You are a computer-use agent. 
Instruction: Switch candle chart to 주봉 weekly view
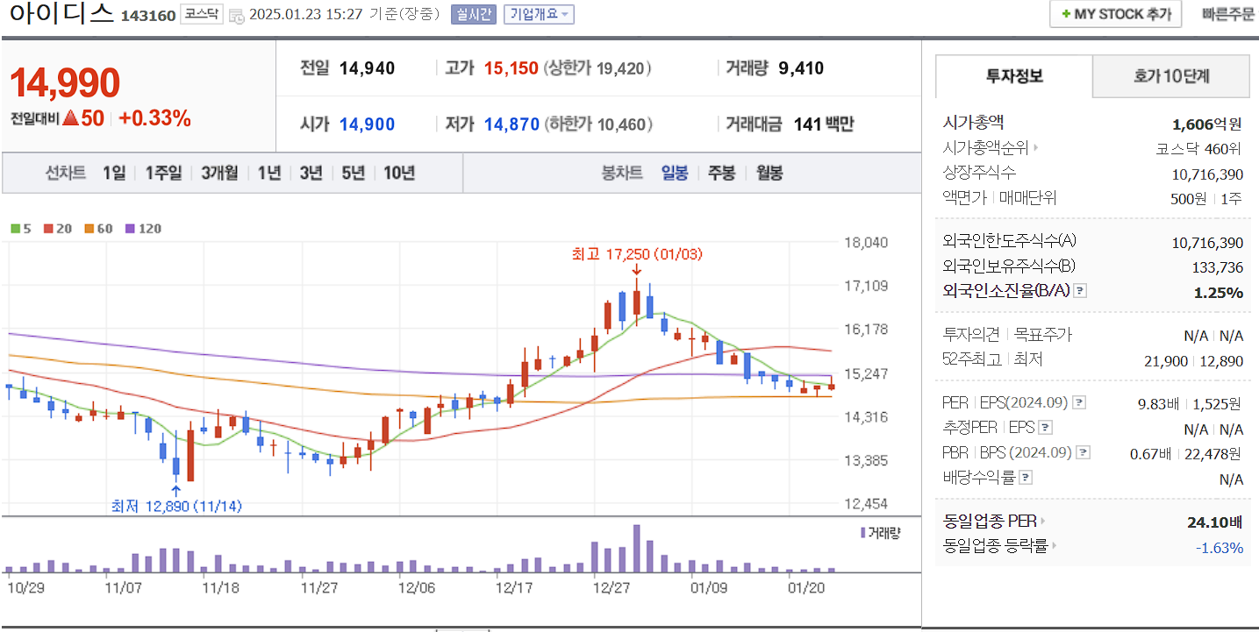point(720,174)
